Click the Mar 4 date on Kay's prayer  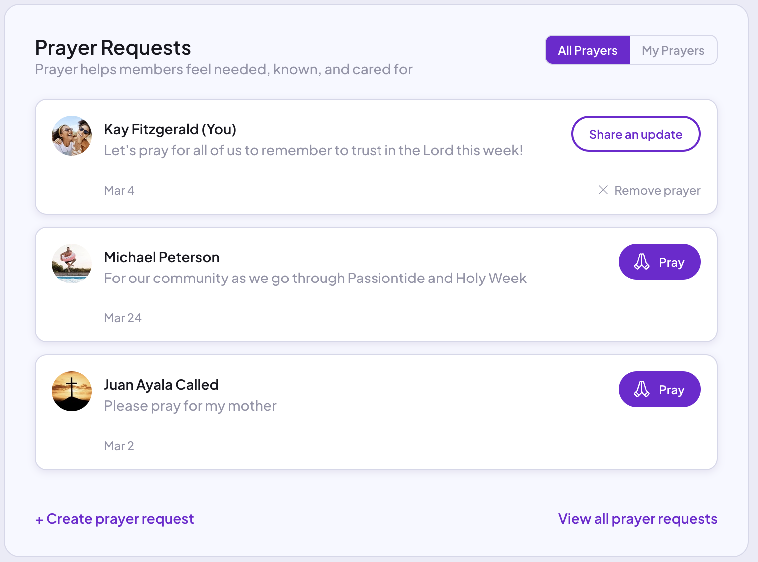119,191
